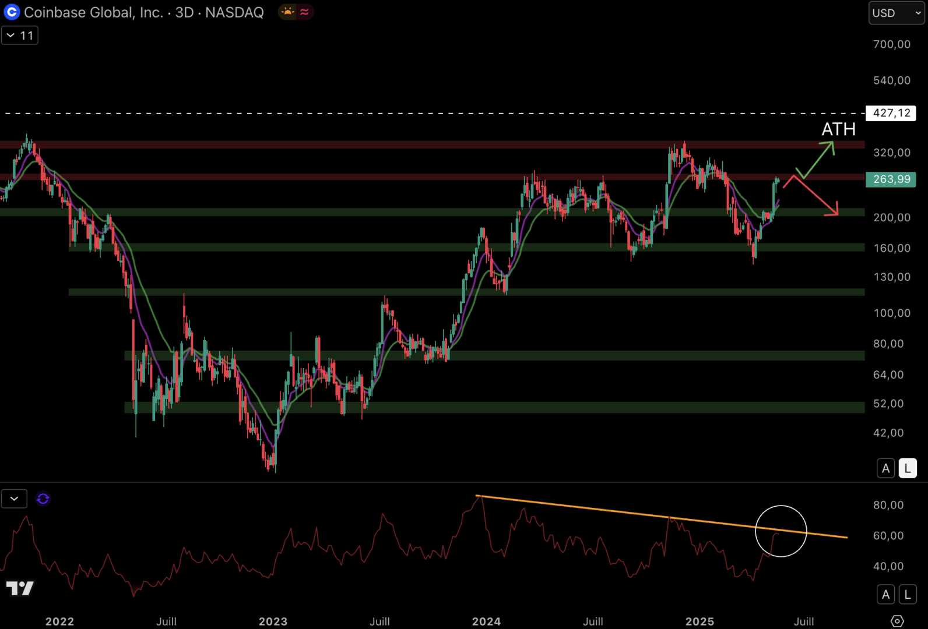Toggle auto scale A on RSI pane
Image resolution: width=928 pixels, height=629 pixels.
tap(886, 595)
